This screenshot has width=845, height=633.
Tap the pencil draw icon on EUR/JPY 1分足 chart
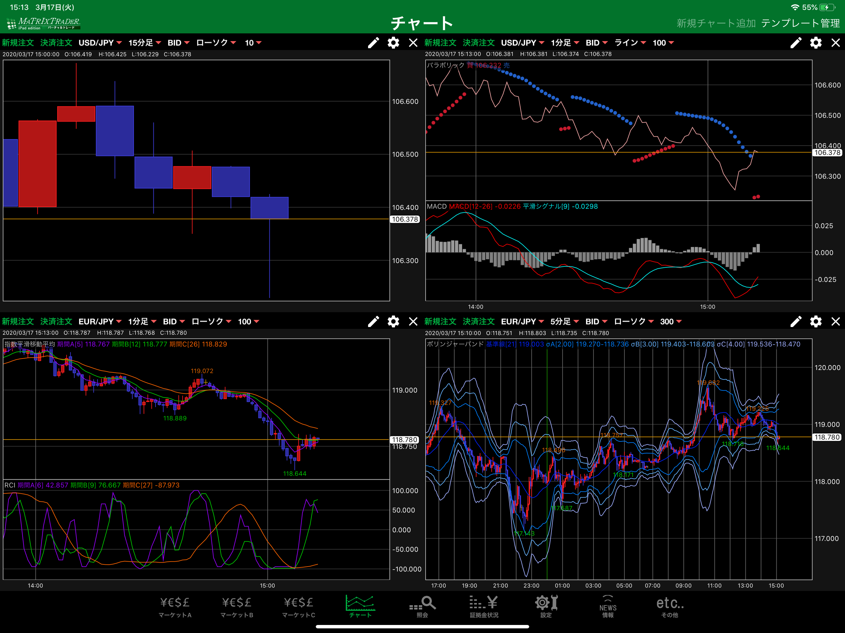coord(374,321)
